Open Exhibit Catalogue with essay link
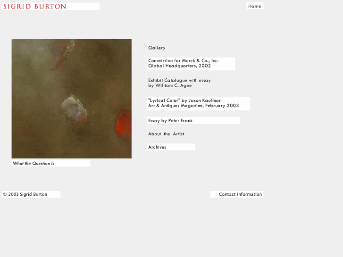The height and width of the screenshot is (257, 343). click(x=179, y=80)
